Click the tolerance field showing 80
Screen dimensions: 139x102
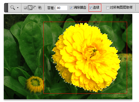pos(62,8)
